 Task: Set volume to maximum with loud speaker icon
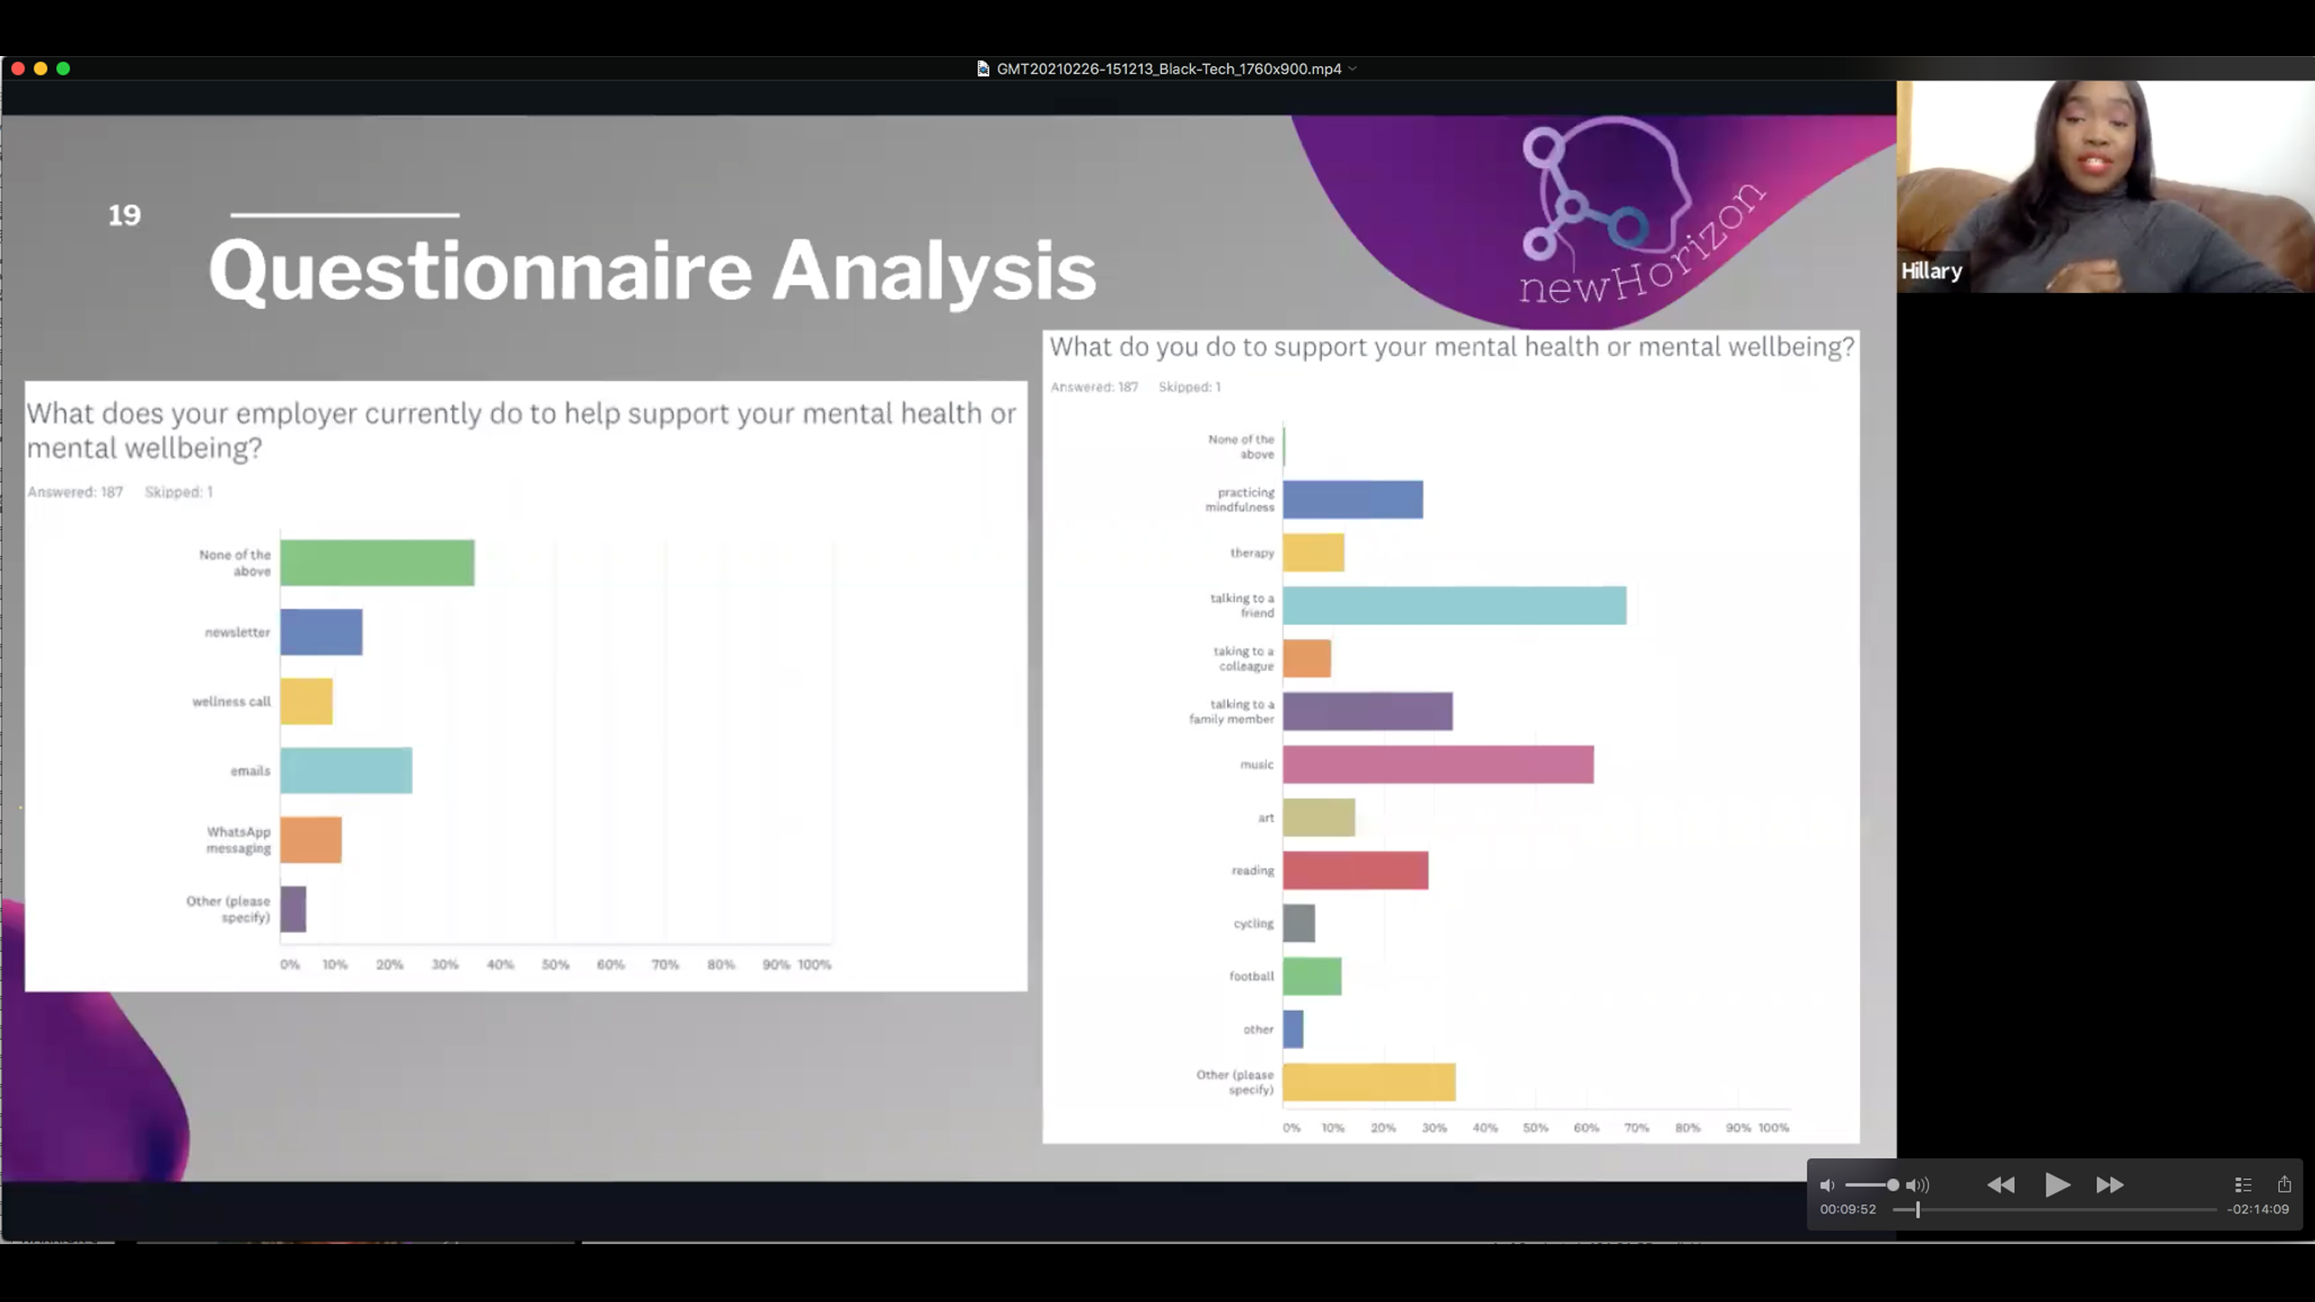click(1918, 1185)
